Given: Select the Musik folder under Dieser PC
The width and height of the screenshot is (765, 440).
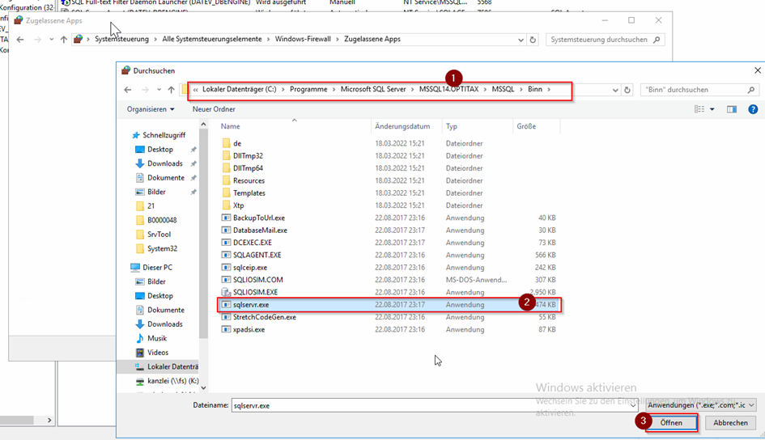Looking at the screenshot, I should 157,338.
